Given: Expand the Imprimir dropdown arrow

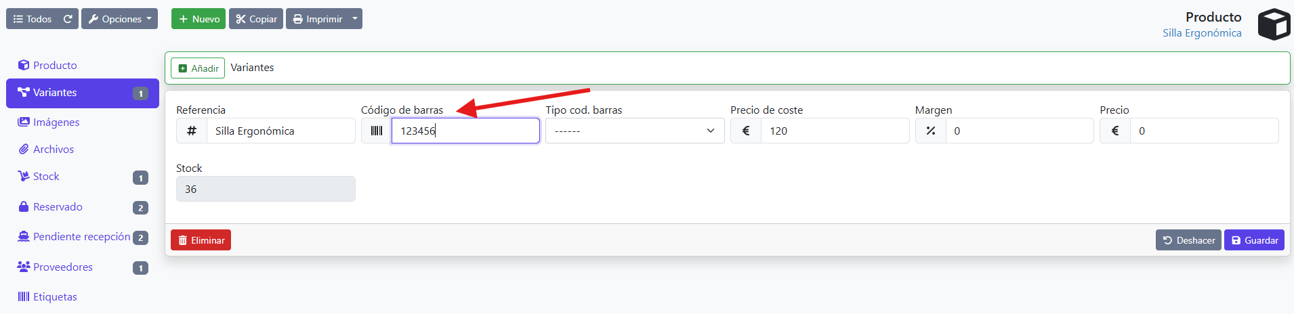Looking at the screenshot, I should (x=355, y=19).
